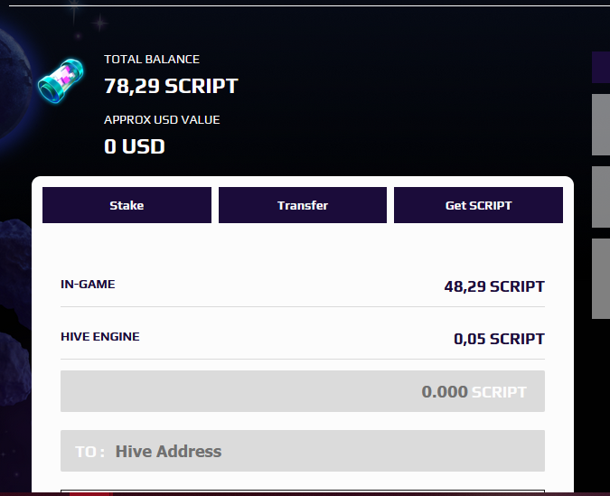Switch to the Transfer tab
This screenshot has width=610, height=496.
point(303,205)
